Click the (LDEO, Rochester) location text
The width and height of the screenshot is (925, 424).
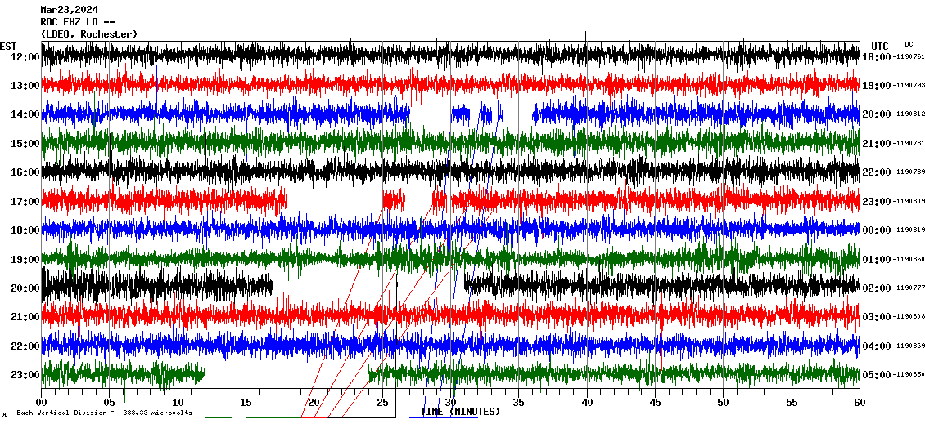[88, 33]
